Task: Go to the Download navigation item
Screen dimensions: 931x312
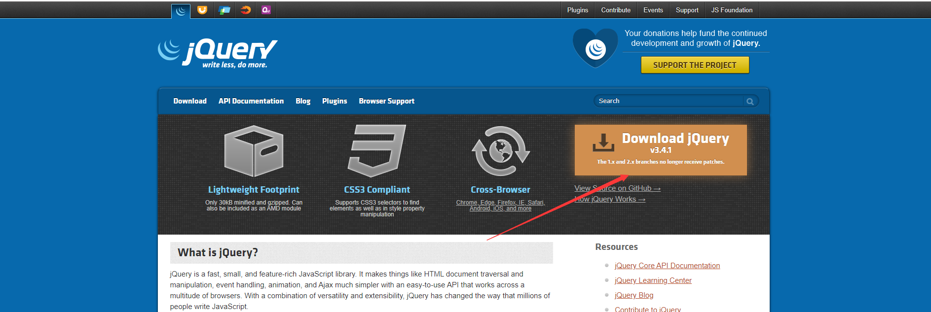Action: coord(190,101)
